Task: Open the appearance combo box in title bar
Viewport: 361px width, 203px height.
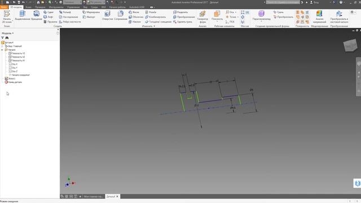Action: click(x=96, y=2)
